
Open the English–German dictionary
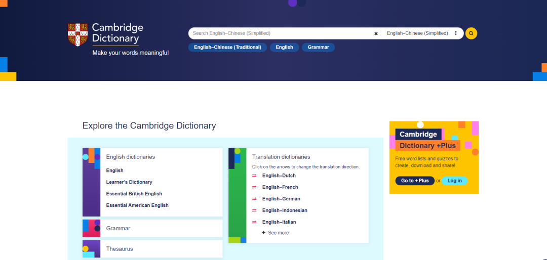point(281,199)
